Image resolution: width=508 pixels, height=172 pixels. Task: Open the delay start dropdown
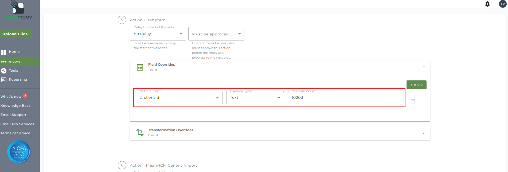click(158, 34)
